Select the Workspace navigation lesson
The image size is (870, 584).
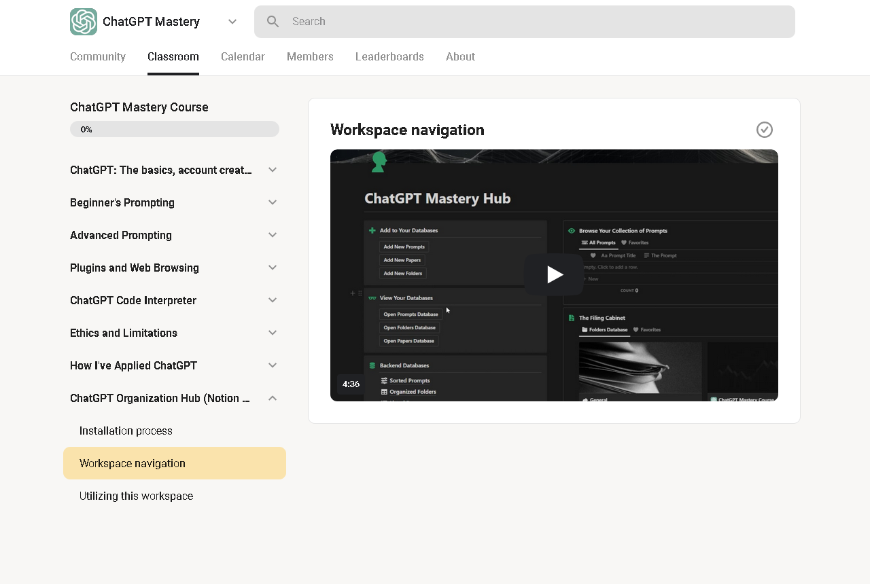pyautogui.click(x=175, y=463)
